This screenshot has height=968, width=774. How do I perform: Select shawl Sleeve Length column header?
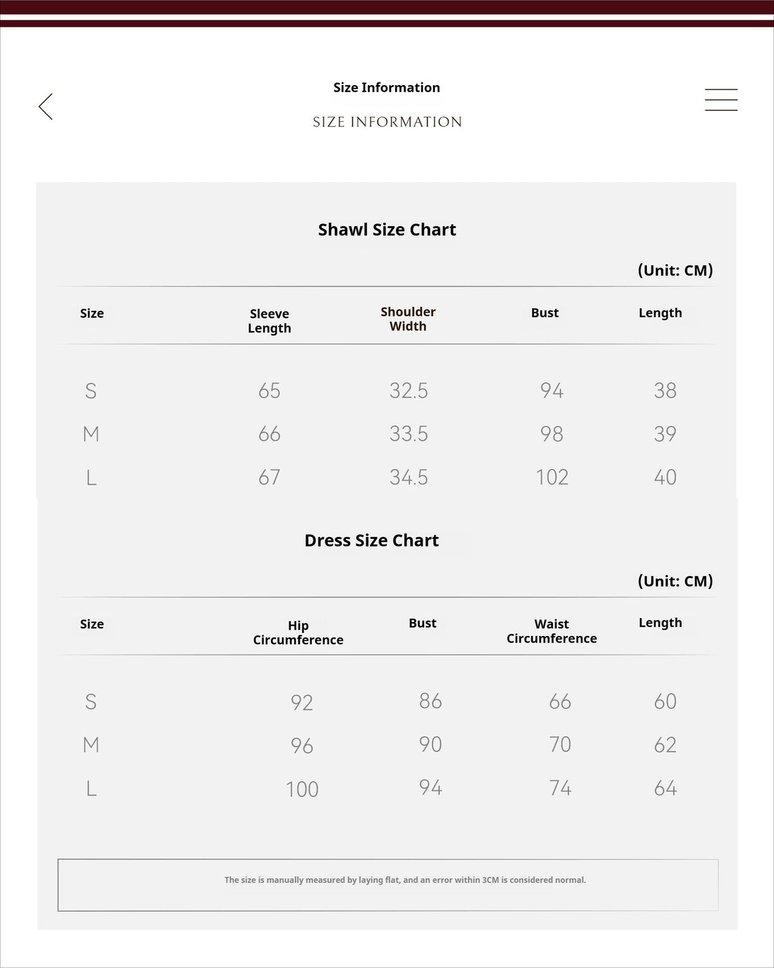point(270,321)
